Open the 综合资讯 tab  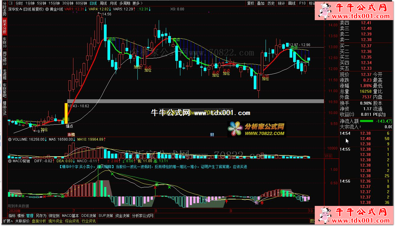tap(72, 221)
